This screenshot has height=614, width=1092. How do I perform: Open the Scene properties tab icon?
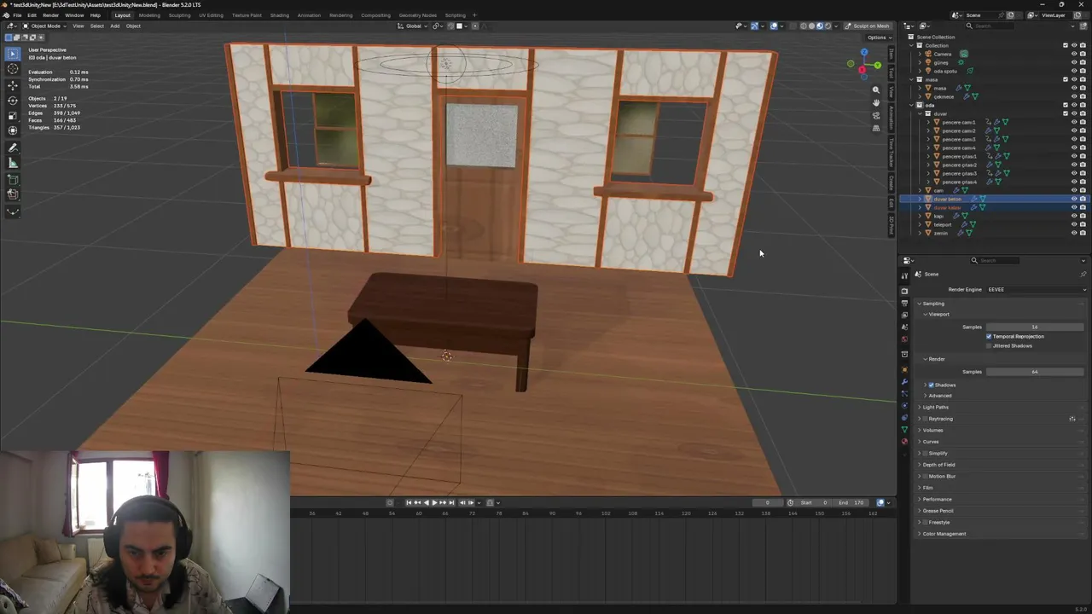coord(905,327)
